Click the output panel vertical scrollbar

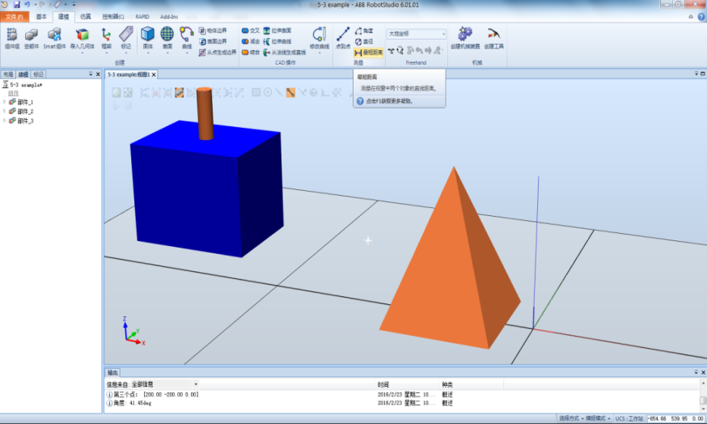pos(703,396)
